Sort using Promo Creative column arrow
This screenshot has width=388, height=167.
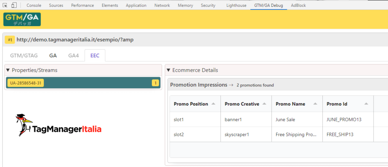pyautogui.click(x=264, y=104)
